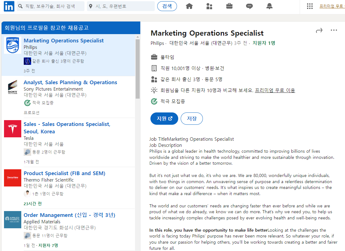The height and width of the screenshot is (251, 345).
Task: Click 직원 10,001명 이상 · 병원·보건 text
Action: 192,69
